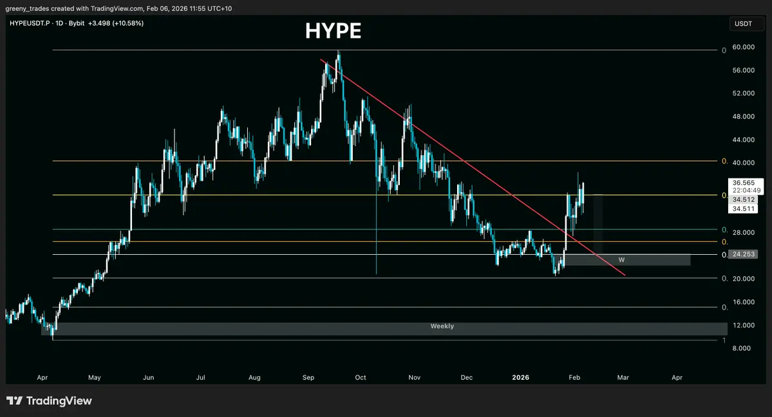Click the 24.253 price level label
This screenshot has width=772, height=417.
click(744, 255)
